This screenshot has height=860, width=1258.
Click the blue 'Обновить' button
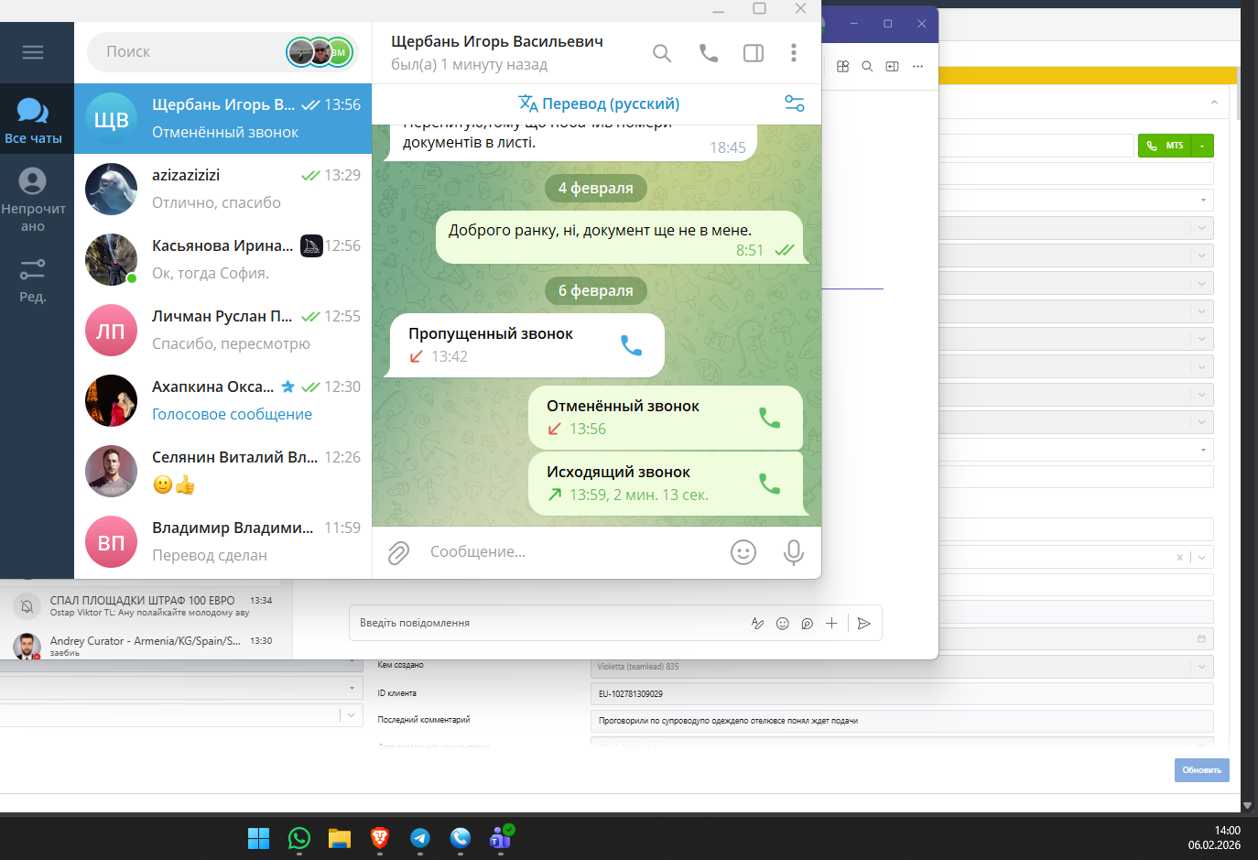[1202, 770]
